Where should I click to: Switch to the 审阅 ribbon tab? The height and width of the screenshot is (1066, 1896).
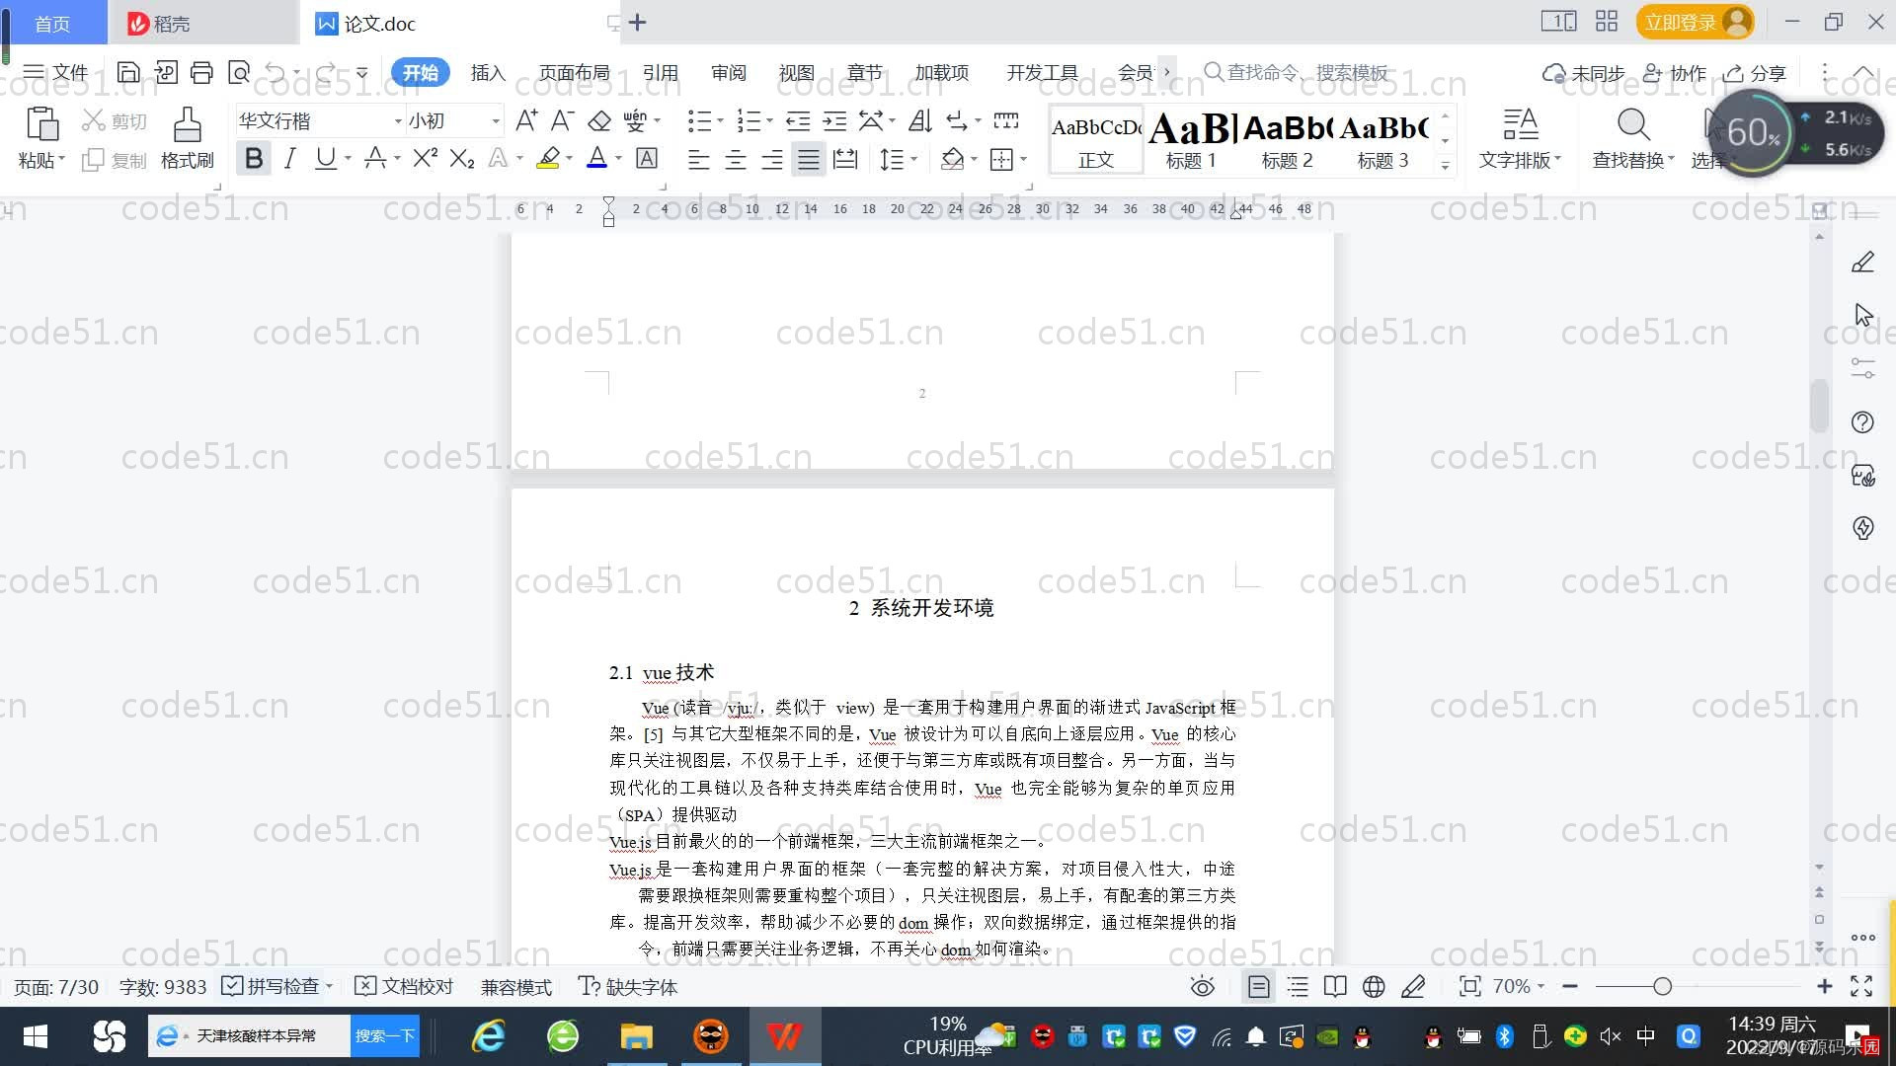(x=728, y=72)
